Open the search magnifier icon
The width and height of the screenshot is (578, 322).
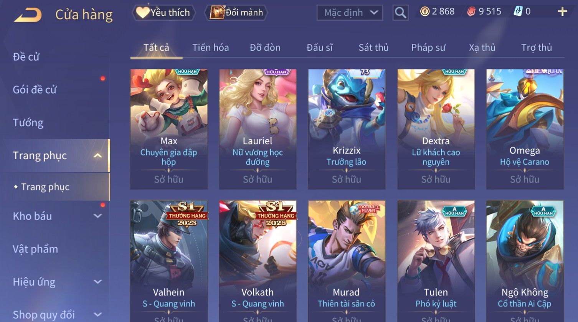pyautogui.click(x=400, y=13)
